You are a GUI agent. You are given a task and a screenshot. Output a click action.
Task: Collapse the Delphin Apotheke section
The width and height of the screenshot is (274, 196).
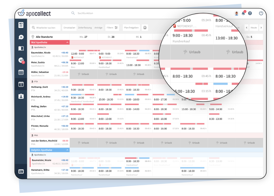(67, 150)
